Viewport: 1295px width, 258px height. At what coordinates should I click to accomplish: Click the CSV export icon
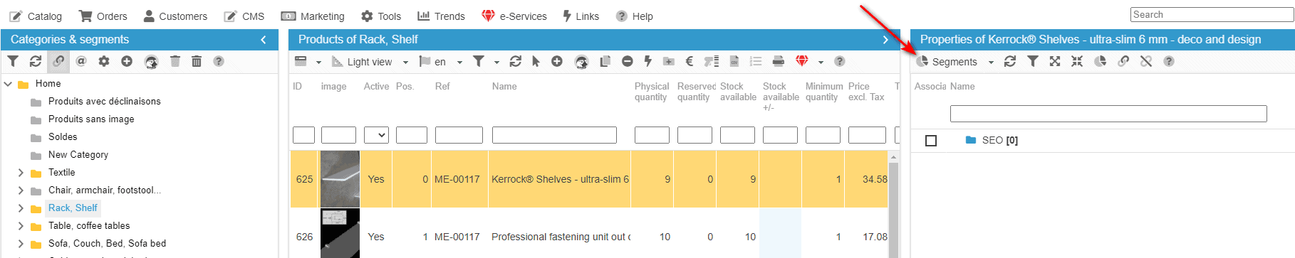[x=734, y=61]
